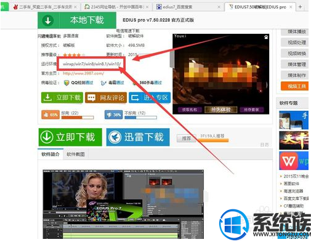
Task: Click the green 本地下载 download arrow icon
Action: pos(48,20)
